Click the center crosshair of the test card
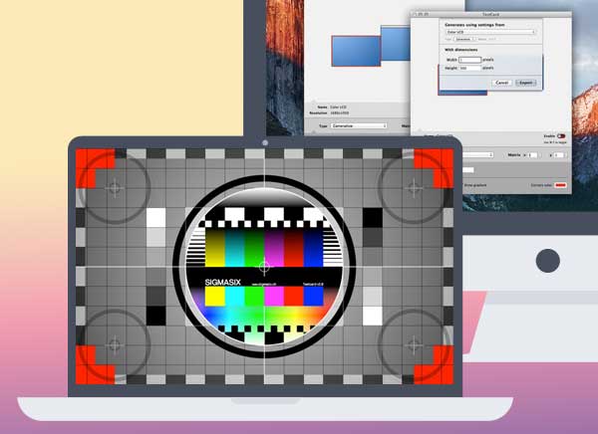The height and width of the screenshot is (434, 598). tap(264, 266)
